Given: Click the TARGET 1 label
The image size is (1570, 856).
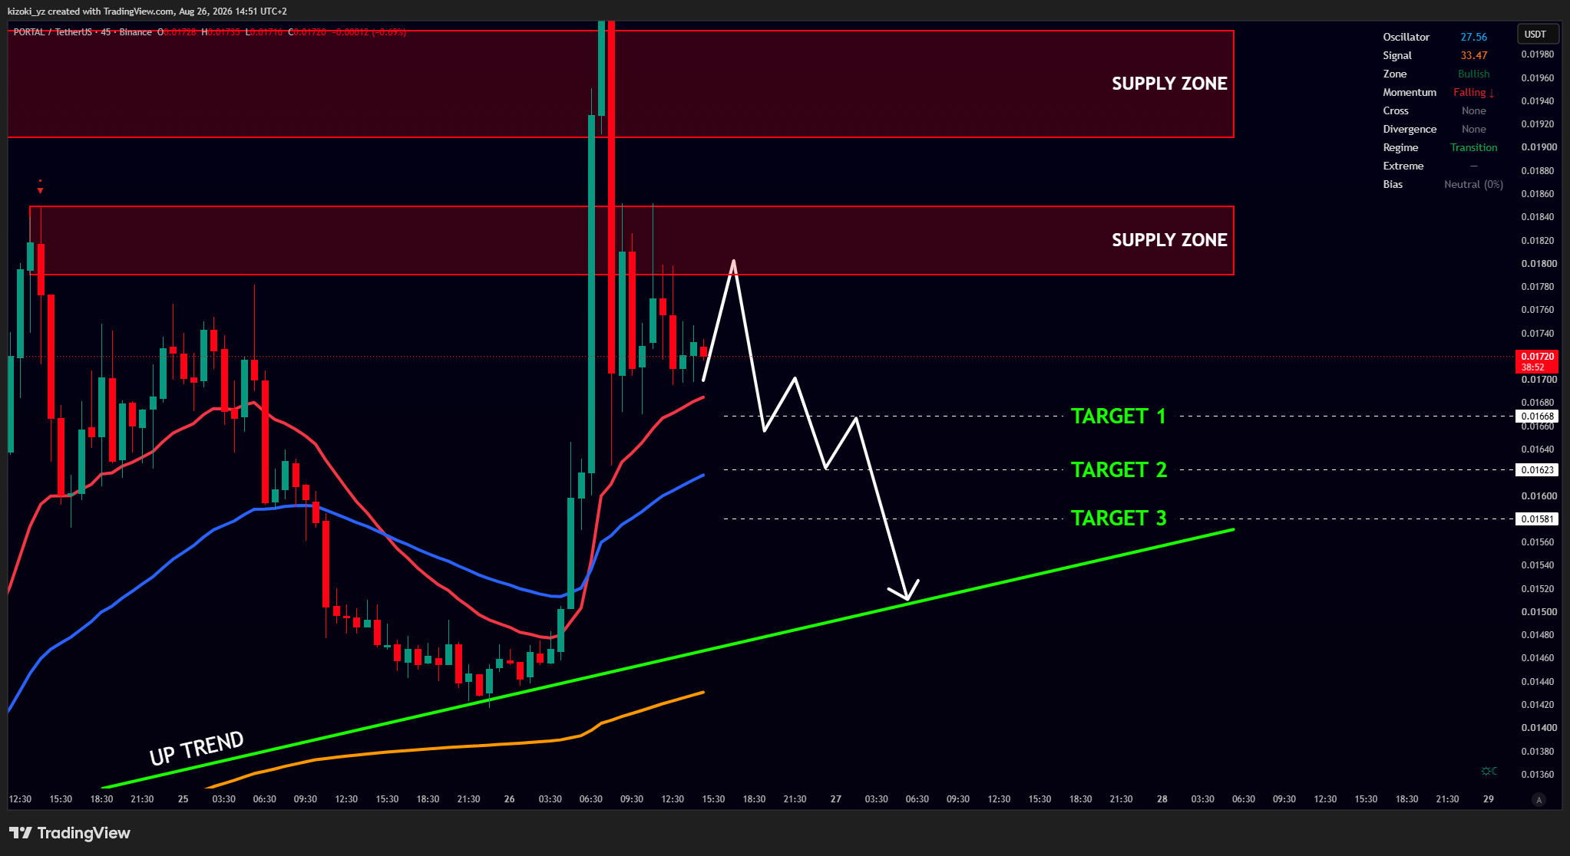Looking at the screenshot, I should 1119,416.
